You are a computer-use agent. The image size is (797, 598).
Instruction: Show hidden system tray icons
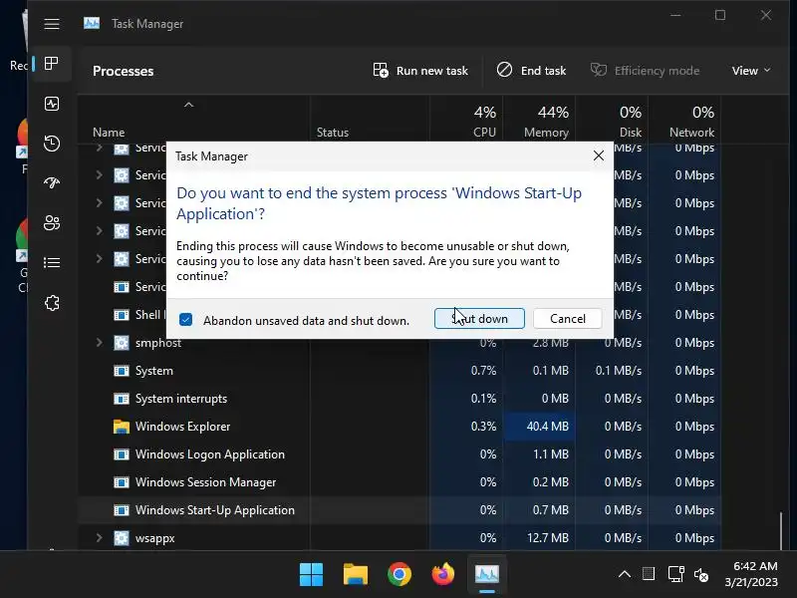(x=625, y=575)
